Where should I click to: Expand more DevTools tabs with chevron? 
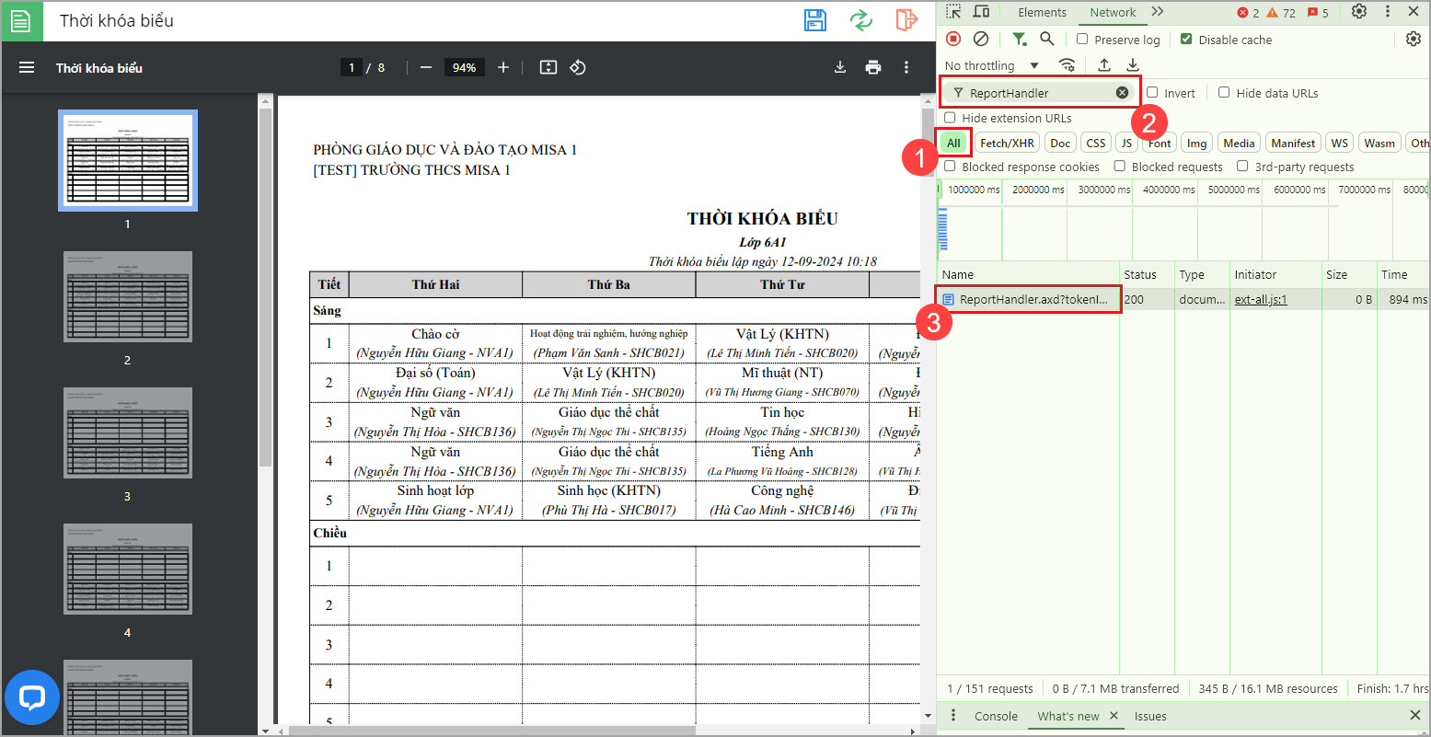[1158, 12]
